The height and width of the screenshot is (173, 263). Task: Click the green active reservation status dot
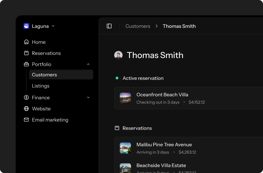tap(117, 78)
